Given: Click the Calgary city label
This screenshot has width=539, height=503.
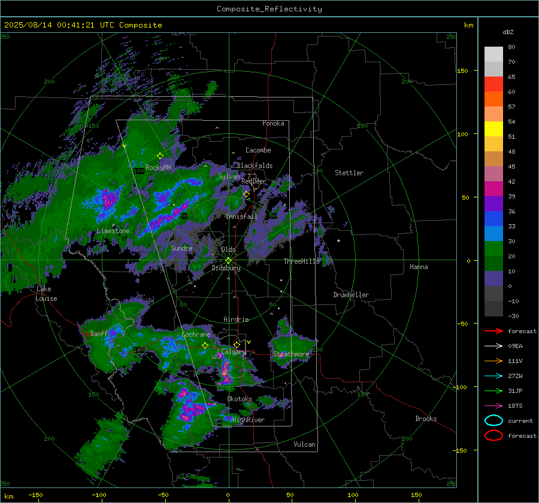Looking at the screenshot, I should click(234, 352).
